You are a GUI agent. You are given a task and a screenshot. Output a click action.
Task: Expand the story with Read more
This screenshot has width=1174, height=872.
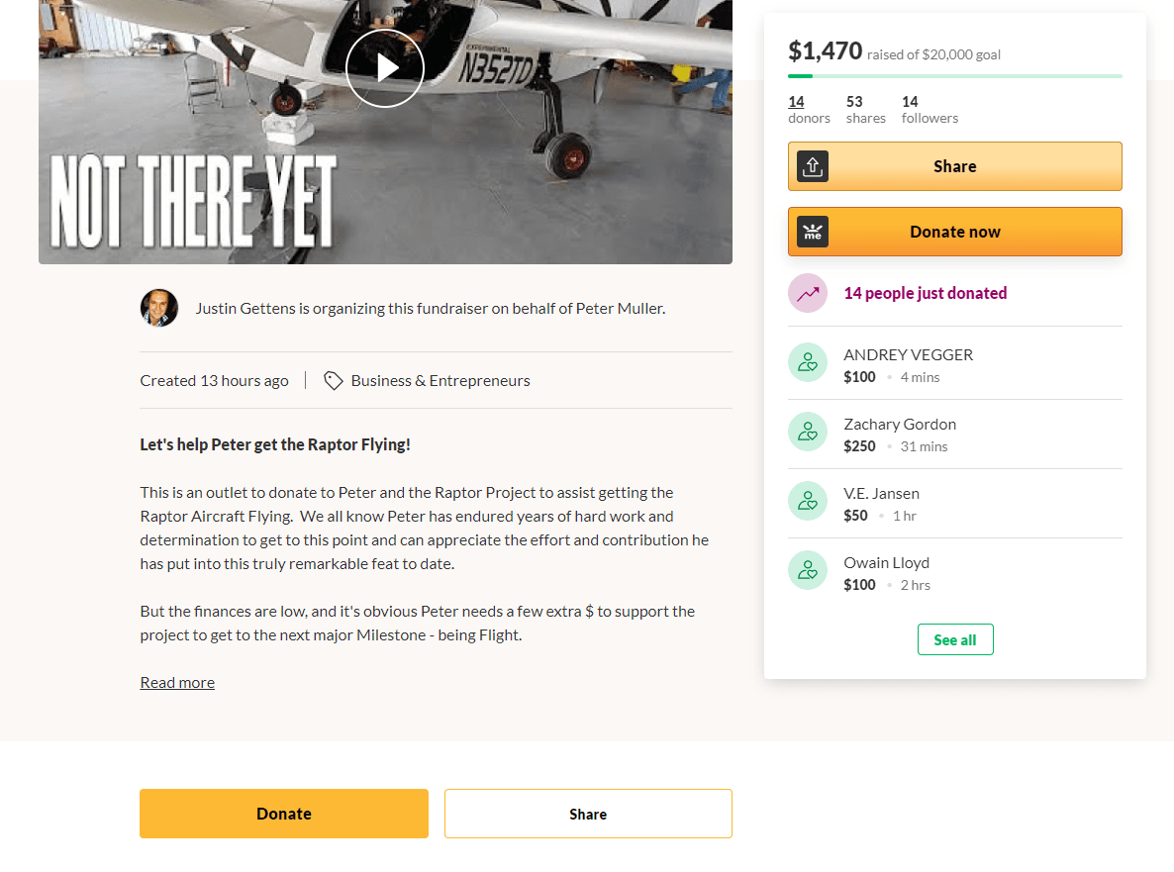click(177, 682)
